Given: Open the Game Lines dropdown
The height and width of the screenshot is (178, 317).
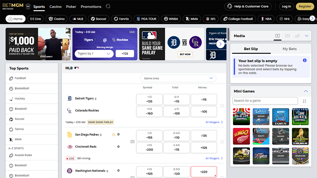Looking at the screenshot, I should (x=178, y=78).
